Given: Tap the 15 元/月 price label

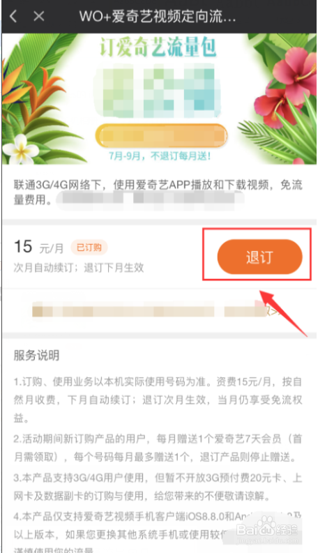Looking at the screenshot, I should pos(39,247).
